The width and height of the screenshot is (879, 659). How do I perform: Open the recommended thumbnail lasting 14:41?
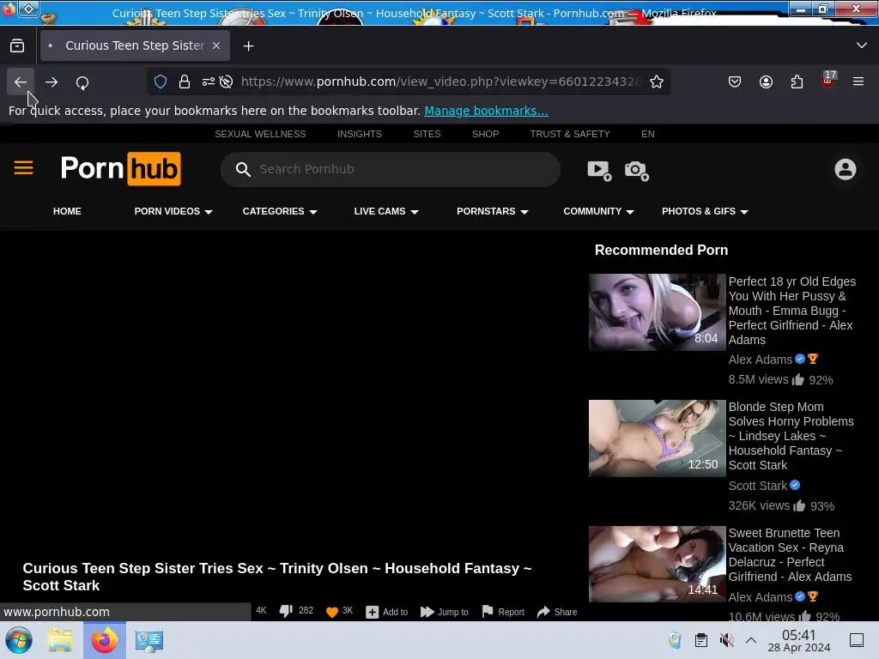pyautogui.click(x=657, y=564)
